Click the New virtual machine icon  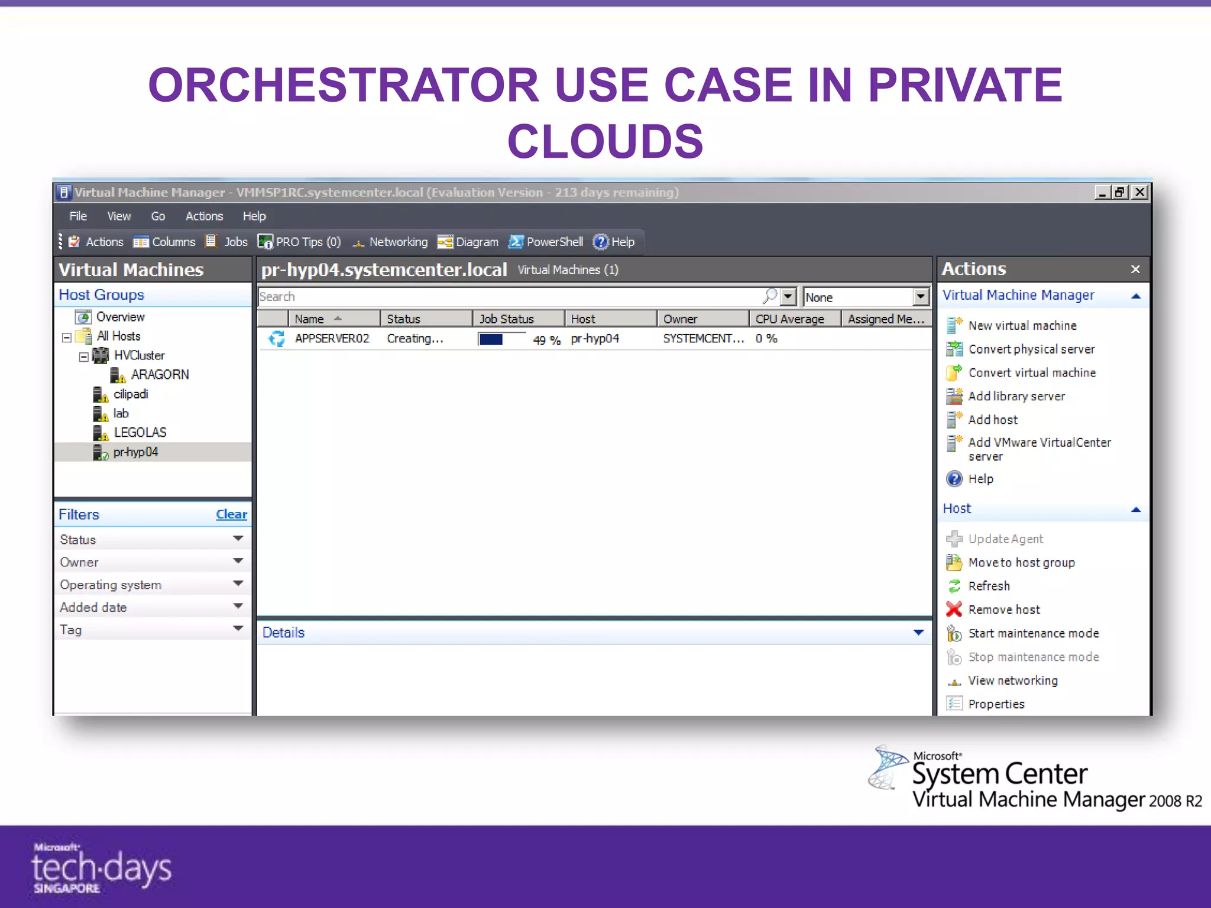[954, 325]
